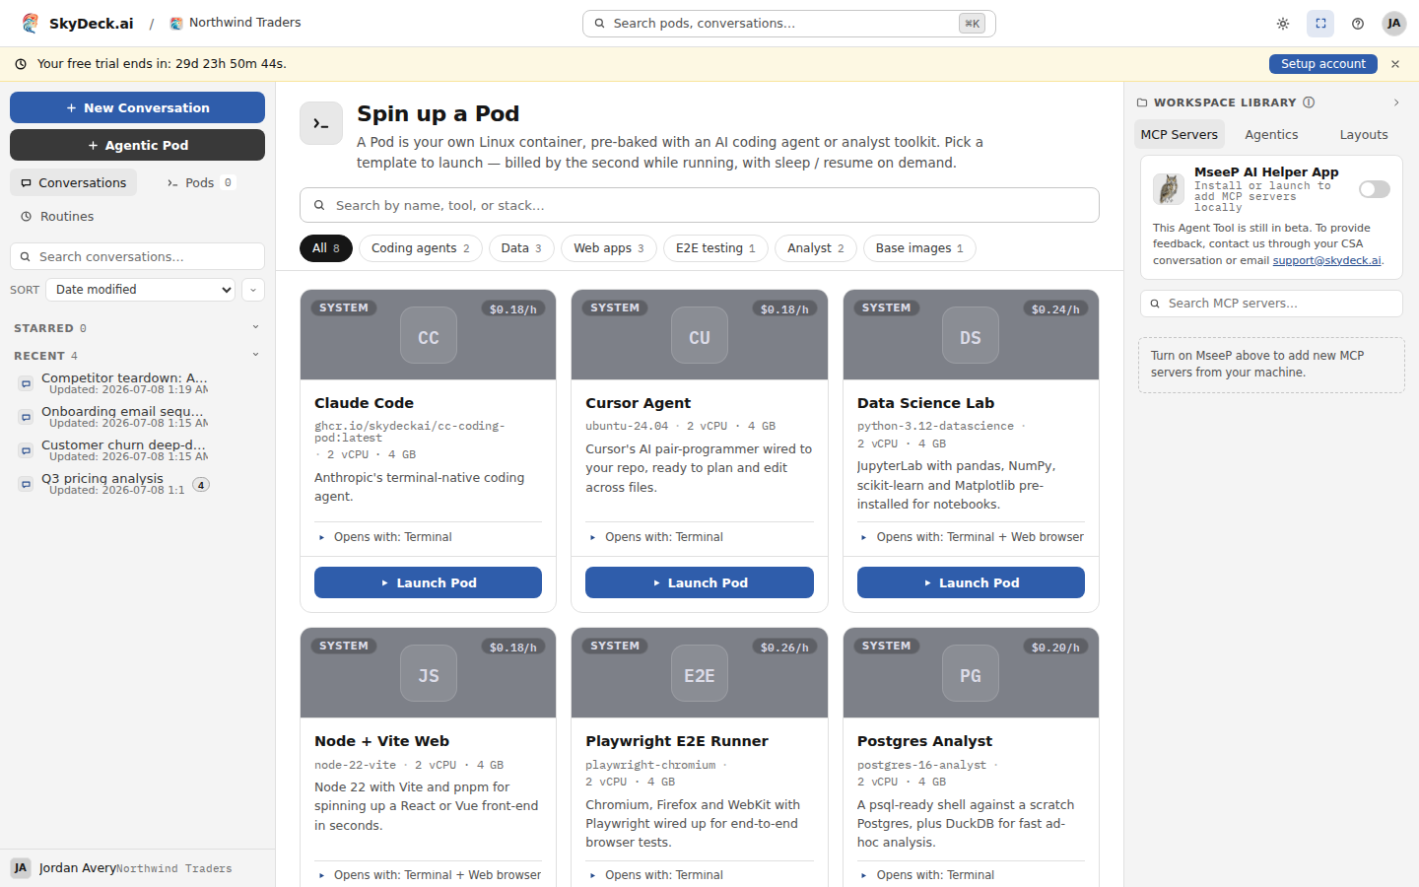This screenshot has height=887, width=1419.
Task: Click the fullscreen expand icon in header
Action: pos(1320,24)
